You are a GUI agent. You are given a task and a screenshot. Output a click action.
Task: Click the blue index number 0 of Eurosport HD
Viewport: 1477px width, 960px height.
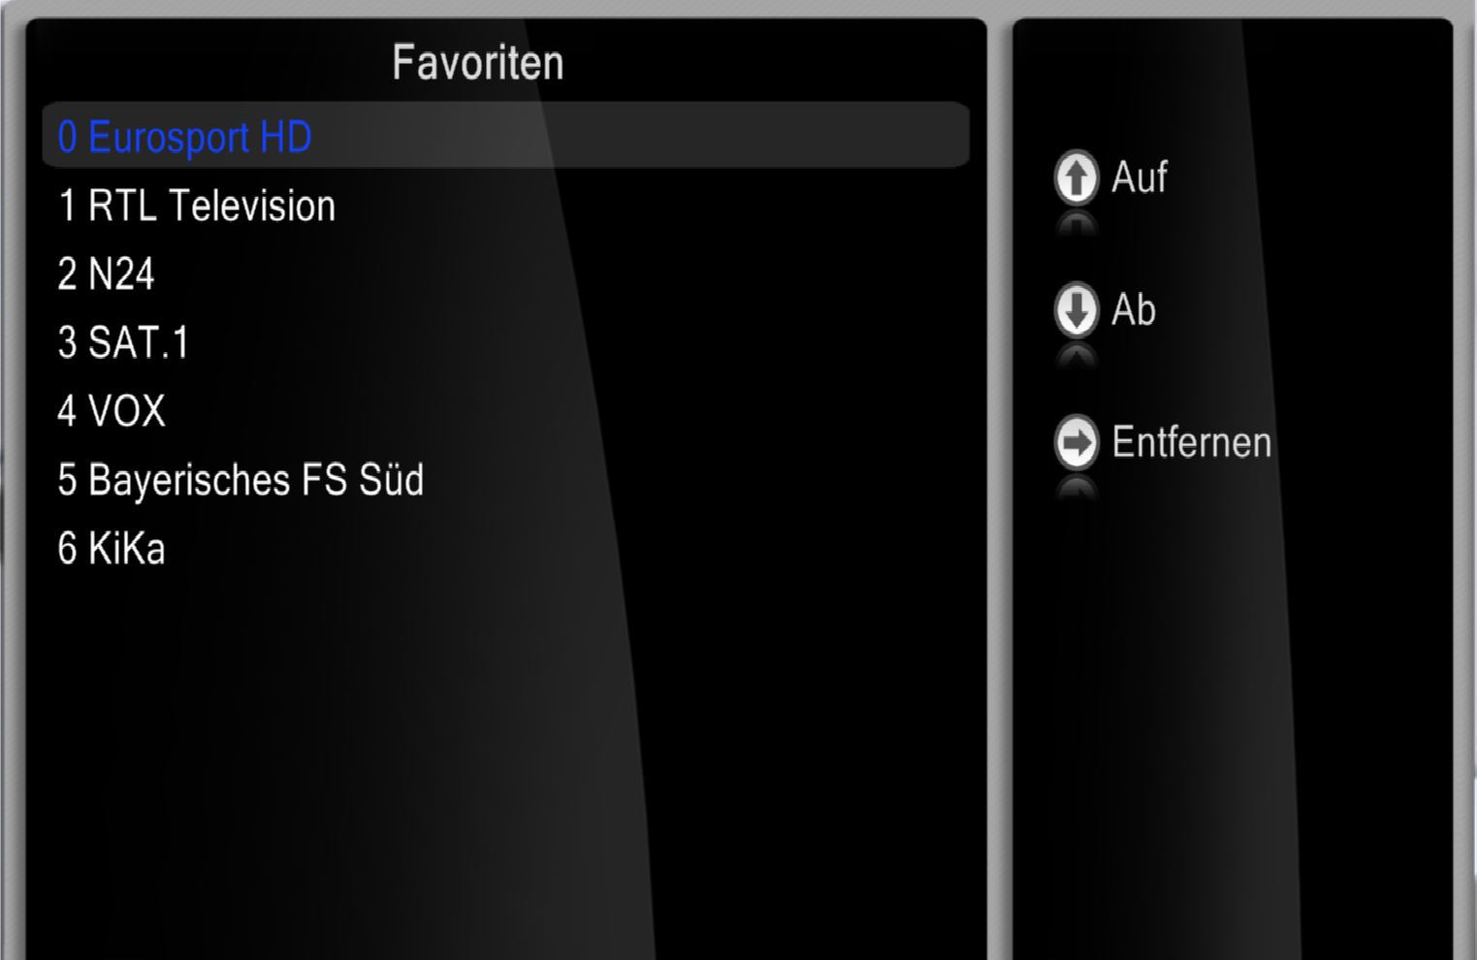click(x=67, y=137)
